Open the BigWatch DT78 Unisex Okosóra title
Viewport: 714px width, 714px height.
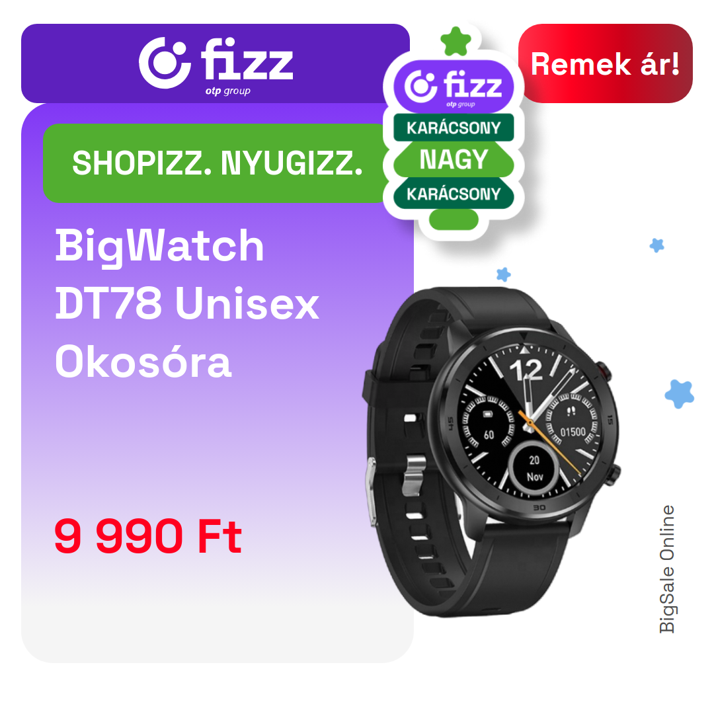tap(186, 303)
